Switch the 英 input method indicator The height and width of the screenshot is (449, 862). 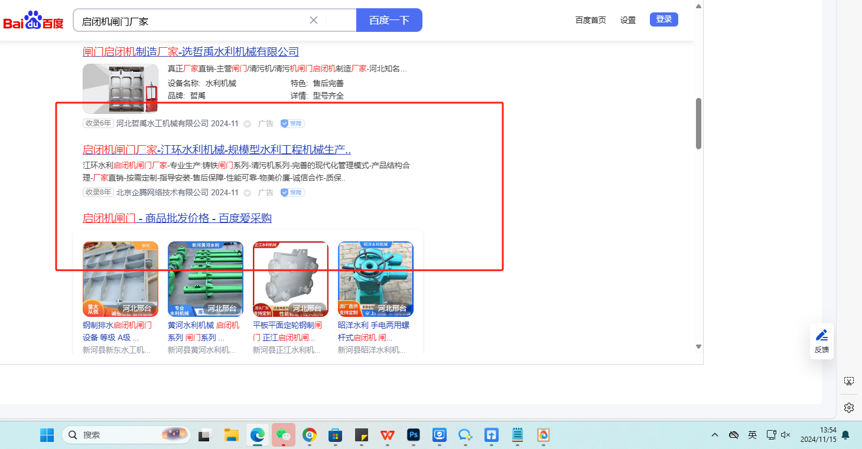752,435
